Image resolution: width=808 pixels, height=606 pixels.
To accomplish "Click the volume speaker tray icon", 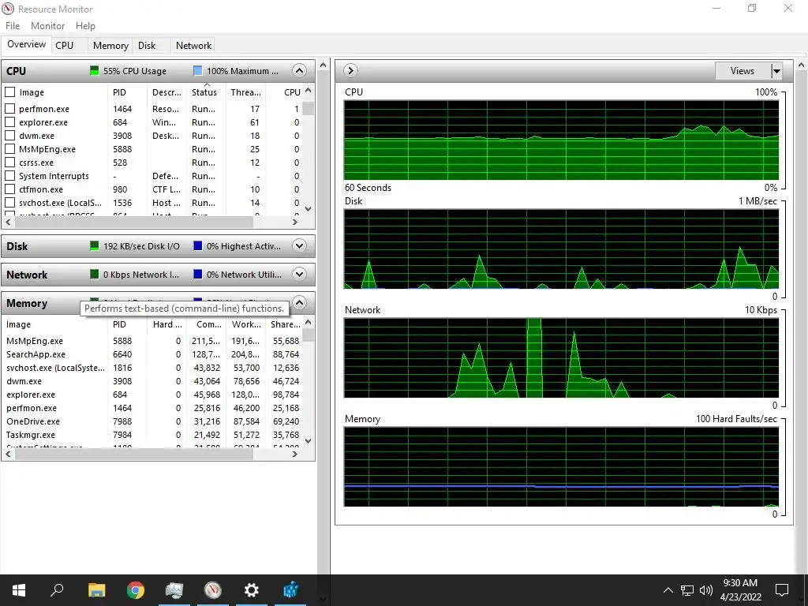I will pos(706,590).
